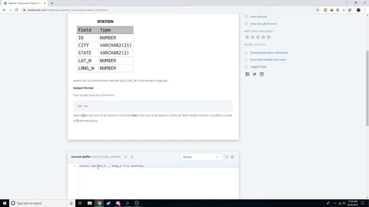Rate the challenge three stars

tap(258, 37)
